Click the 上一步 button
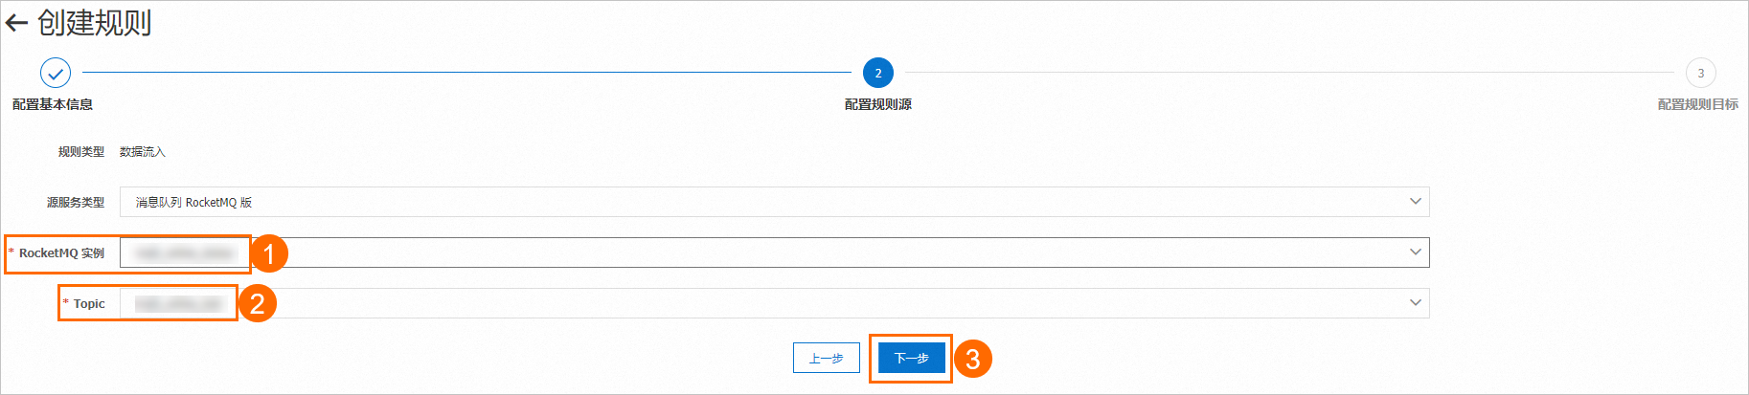Viewport: 1749px width, 395px height. click(826, 358)
